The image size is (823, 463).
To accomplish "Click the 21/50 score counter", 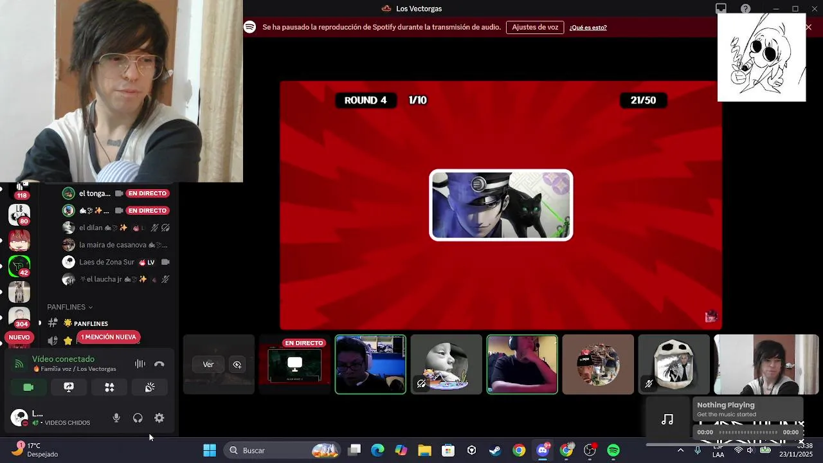I will (x=643, y=100).
